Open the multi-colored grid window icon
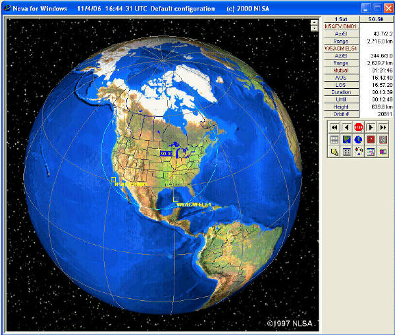 371,152
